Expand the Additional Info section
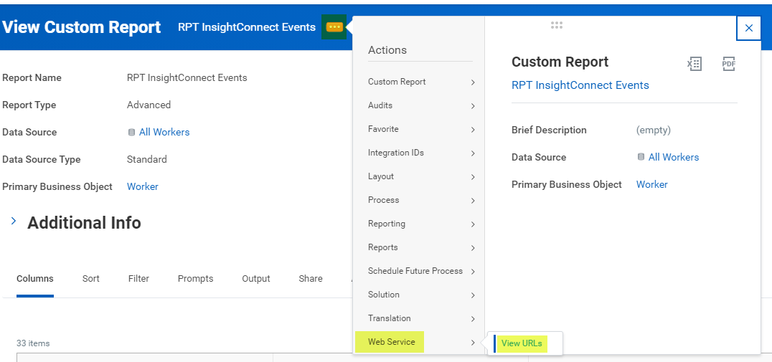 point(13,222)
